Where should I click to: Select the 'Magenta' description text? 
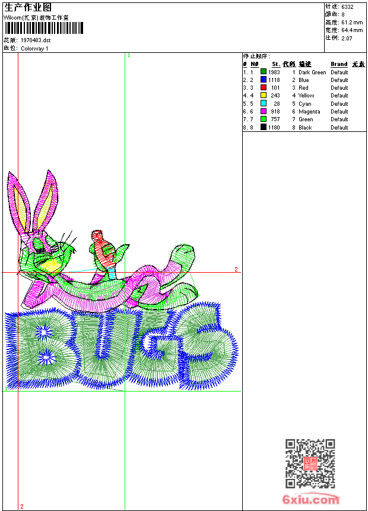tap(309, 112)
